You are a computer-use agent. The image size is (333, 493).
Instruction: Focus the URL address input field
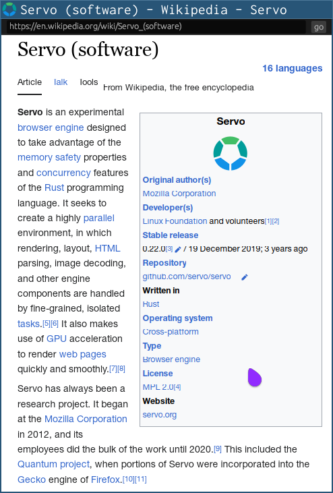(156, 27)
